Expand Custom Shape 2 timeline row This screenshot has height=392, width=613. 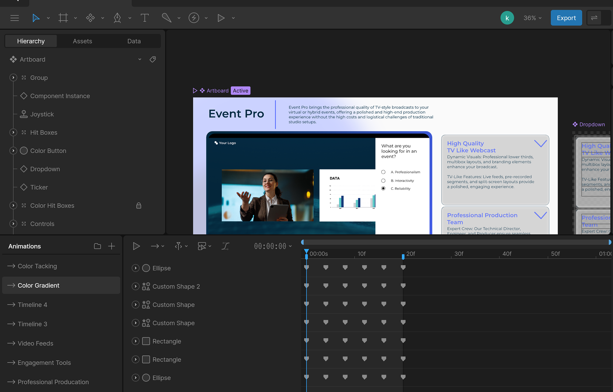click(135, 286)
